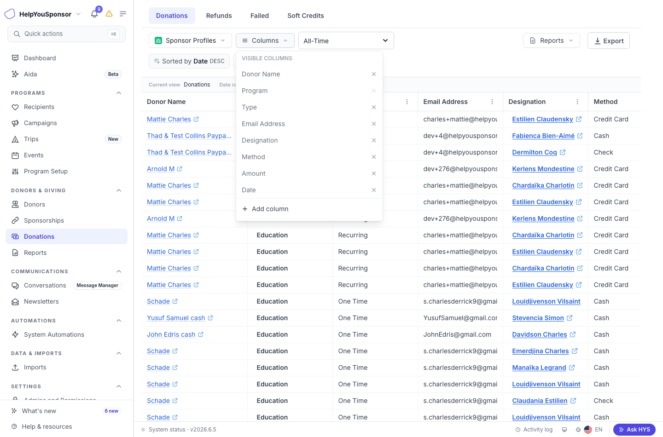Remove Amount column from list
This screenshot has width=663, height=437.
point(374,173)
